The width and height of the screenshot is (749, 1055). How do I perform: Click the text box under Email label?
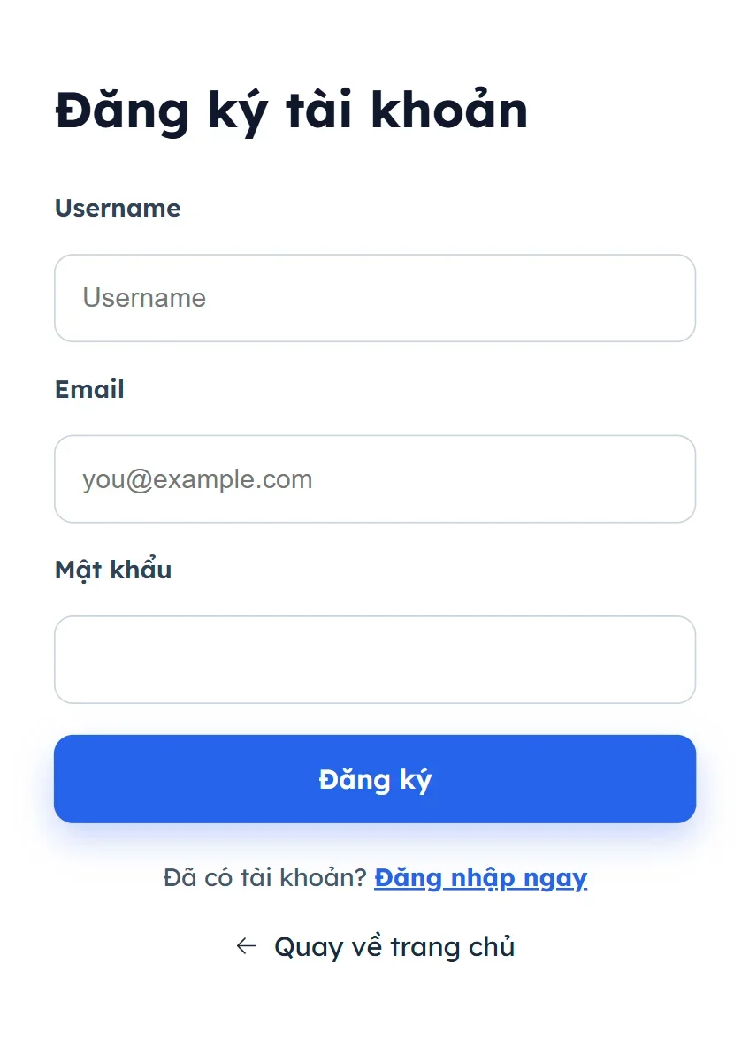375,479
